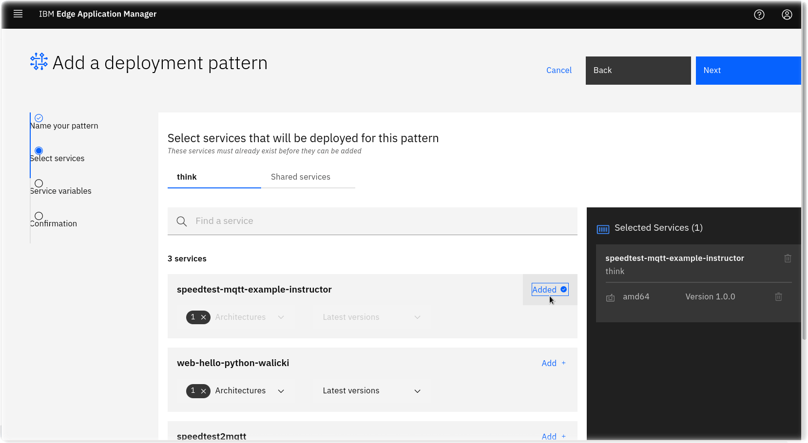Click the speedtest-mqtt-example-instructor service name

point(254,290)
